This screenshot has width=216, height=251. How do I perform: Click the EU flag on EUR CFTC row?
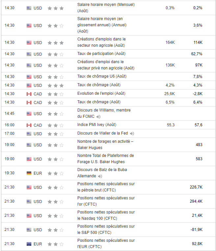[29, 244]
